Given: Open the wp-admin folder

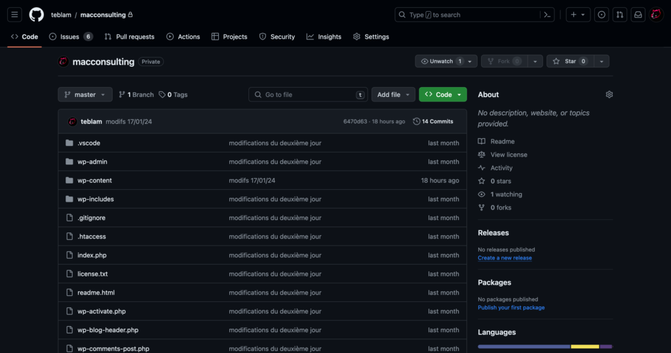Looking at the screenshot, I should pos(92,162).
